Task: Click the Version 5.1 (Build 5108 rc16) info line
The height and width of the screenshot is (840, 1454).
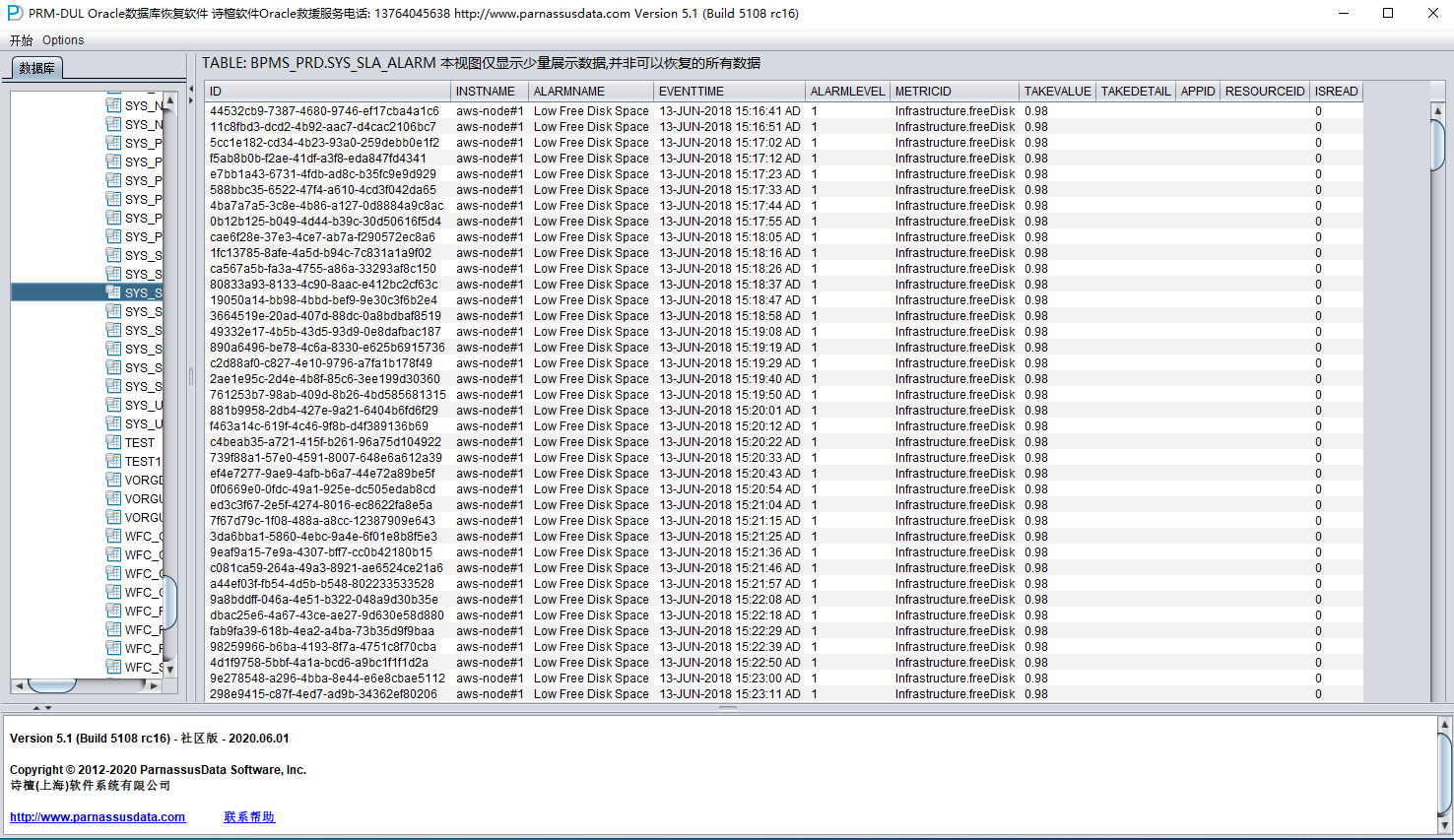Action: [150, 739]
